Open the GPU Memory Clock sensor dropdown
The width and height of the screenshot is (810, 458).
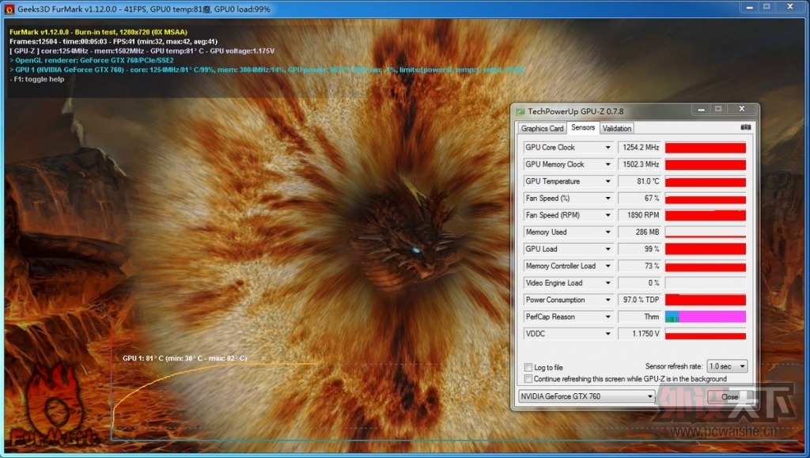tap(607, 165)
